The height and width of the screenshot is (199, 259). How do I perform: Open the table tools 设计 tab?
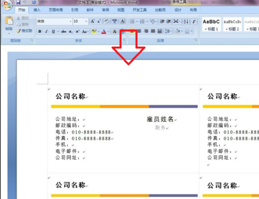tap(178, 10)
